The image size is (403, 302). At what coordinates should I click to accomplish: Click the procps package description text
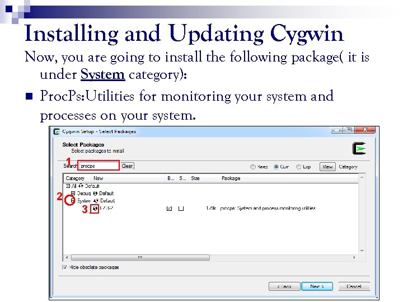[268, 208]
